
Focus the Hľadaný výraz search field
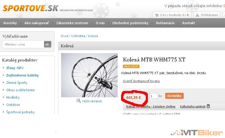click(x=23, y=44)
